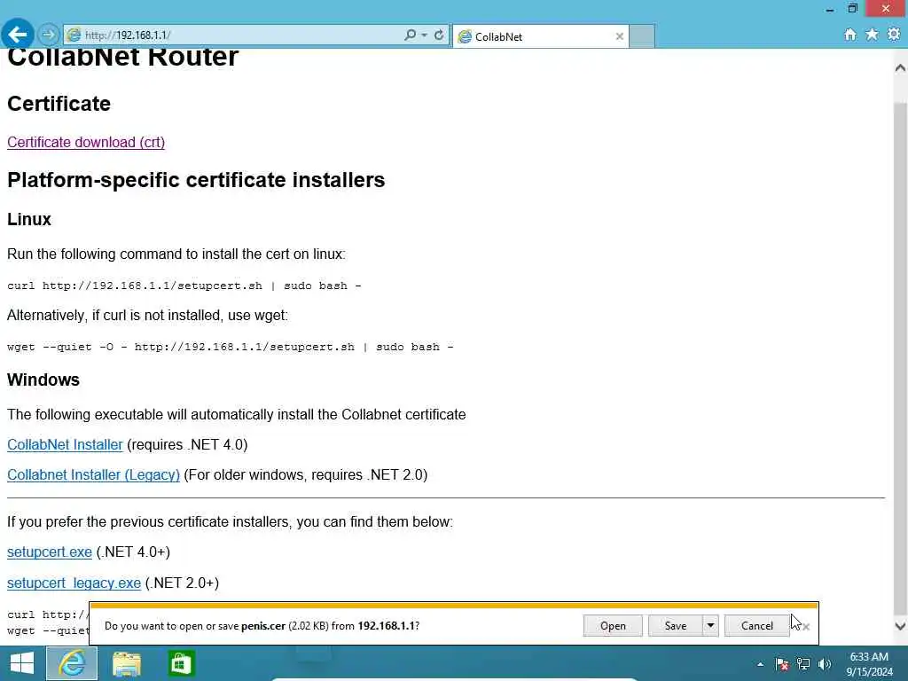
Task: Click the search magnifier in address bar
Action: (x=410, y=35)
